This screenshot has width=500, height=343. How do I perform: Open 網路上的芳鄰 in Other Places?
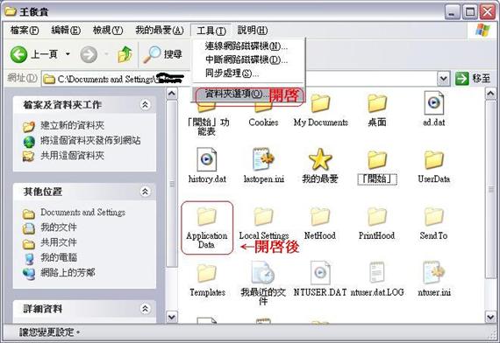[x=68, y=273]
